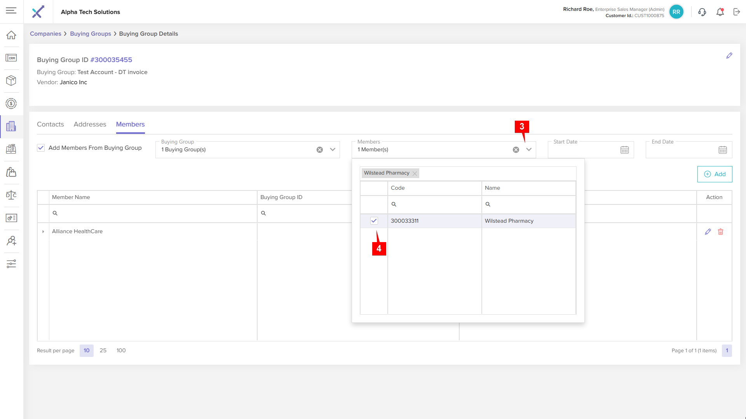746x419 pixels.
Task: Open the CRM sidebar icon
Action: click(x=11, y=58)
